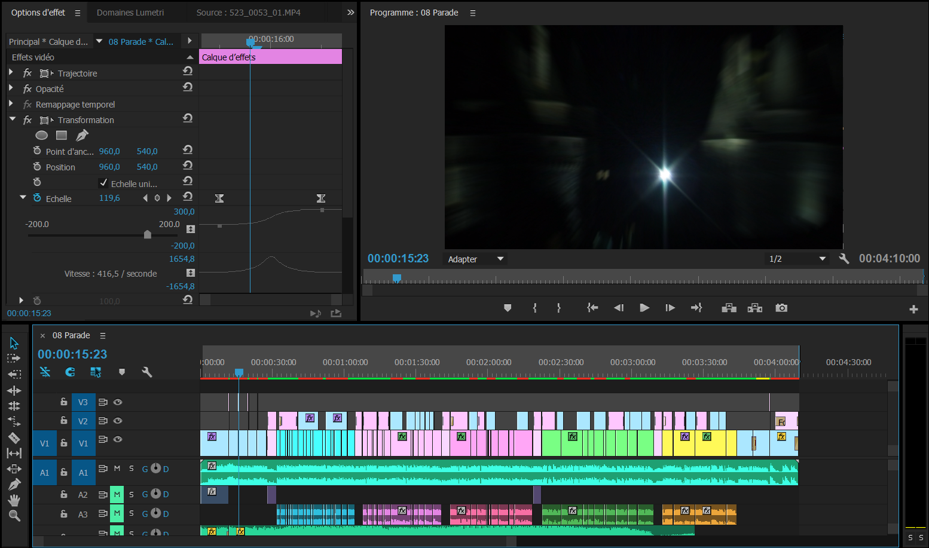Click the Extract button in Program monitor
This screenshot has width=929, height=548.
[x=755, y=308]
